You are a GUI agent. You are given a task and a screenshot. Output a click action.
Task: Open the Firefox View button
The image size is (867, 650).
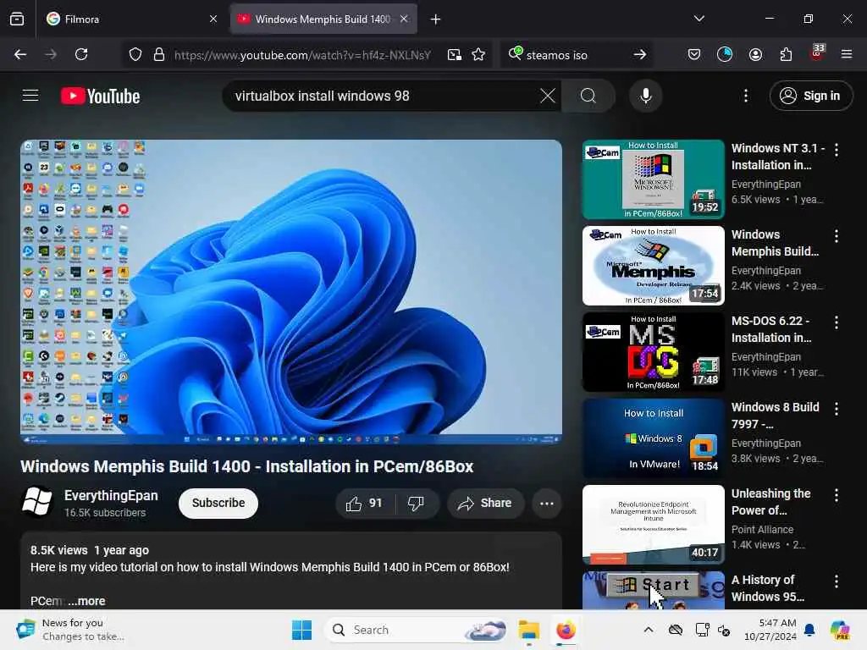[x=17, y=19]
